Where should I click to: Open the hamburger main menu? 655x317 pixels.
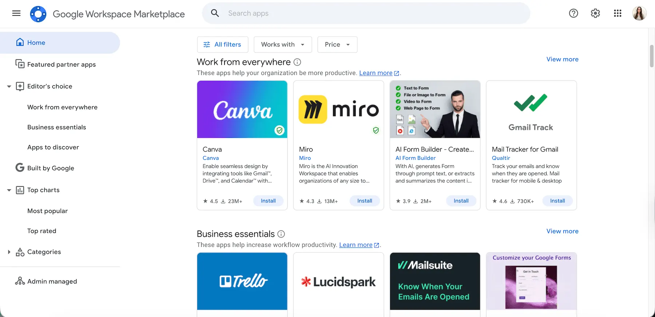point(16,13)
